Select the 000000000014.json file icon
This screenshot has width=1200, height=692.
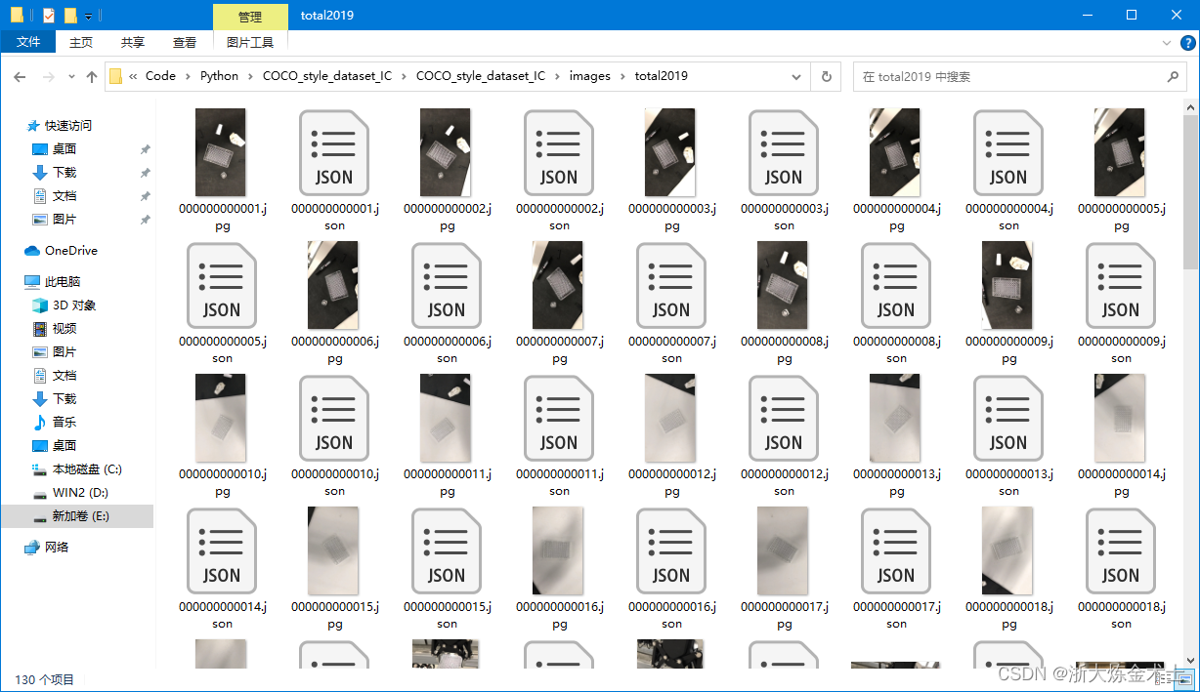coord(221,551)
